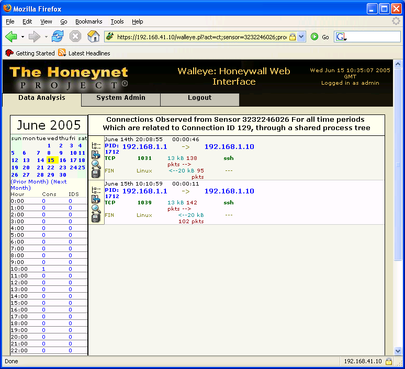This screenshot has width=405, height=369.
Task: Click the Getting Started bookmark icon
Action: click(x=9, y=53)
